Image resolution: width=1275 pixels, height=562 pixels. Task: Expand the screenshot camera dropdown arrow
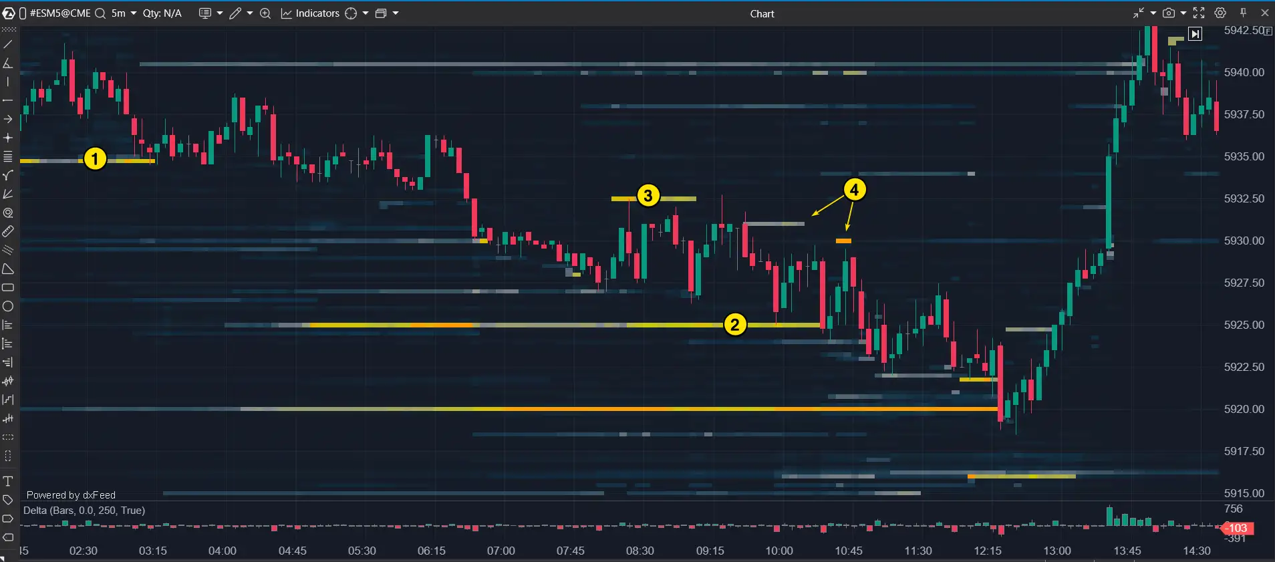pyautogui.click(x=1183, y=13)
